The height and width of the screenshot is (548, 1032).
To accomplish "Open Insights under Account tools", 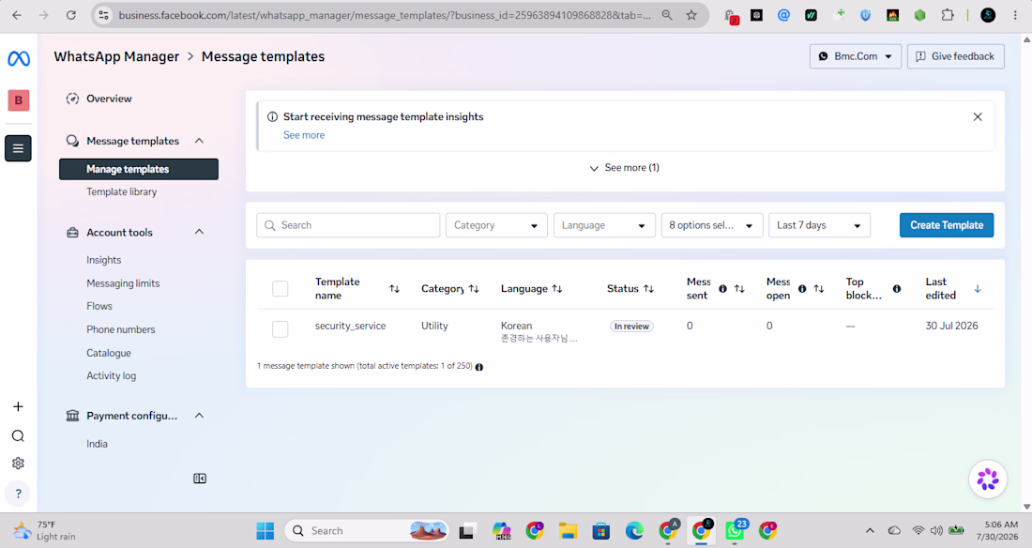I will pos(104,260).
